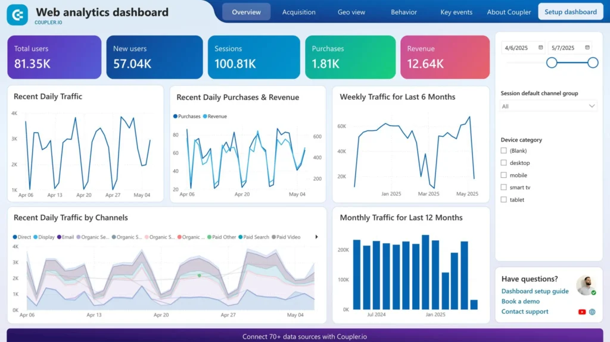Select the Revenue legend marker
Screen dimensions: 610x342
coord(205,116)
